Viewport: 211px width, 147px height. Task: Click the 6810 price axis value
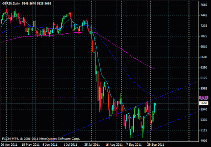204,47
